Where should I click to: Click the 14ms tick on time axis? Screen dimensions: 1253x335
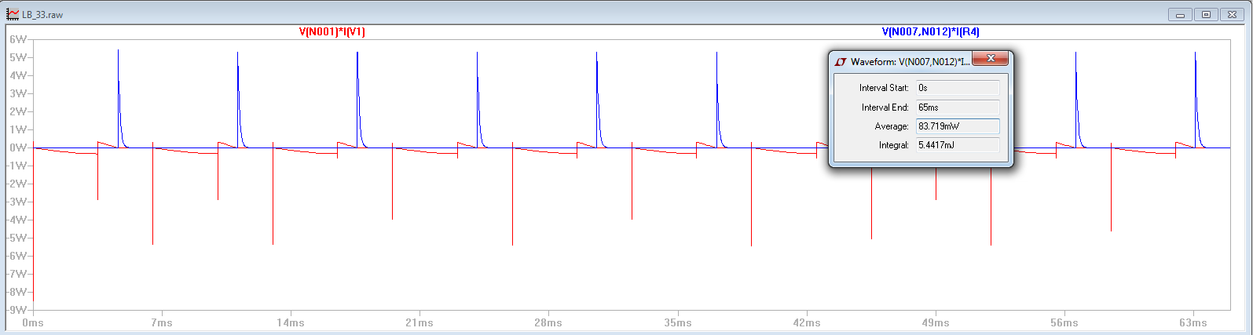point(290,322)
